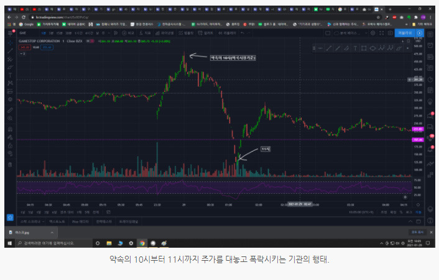Select the 3분 timeframe

click(51, 33)
